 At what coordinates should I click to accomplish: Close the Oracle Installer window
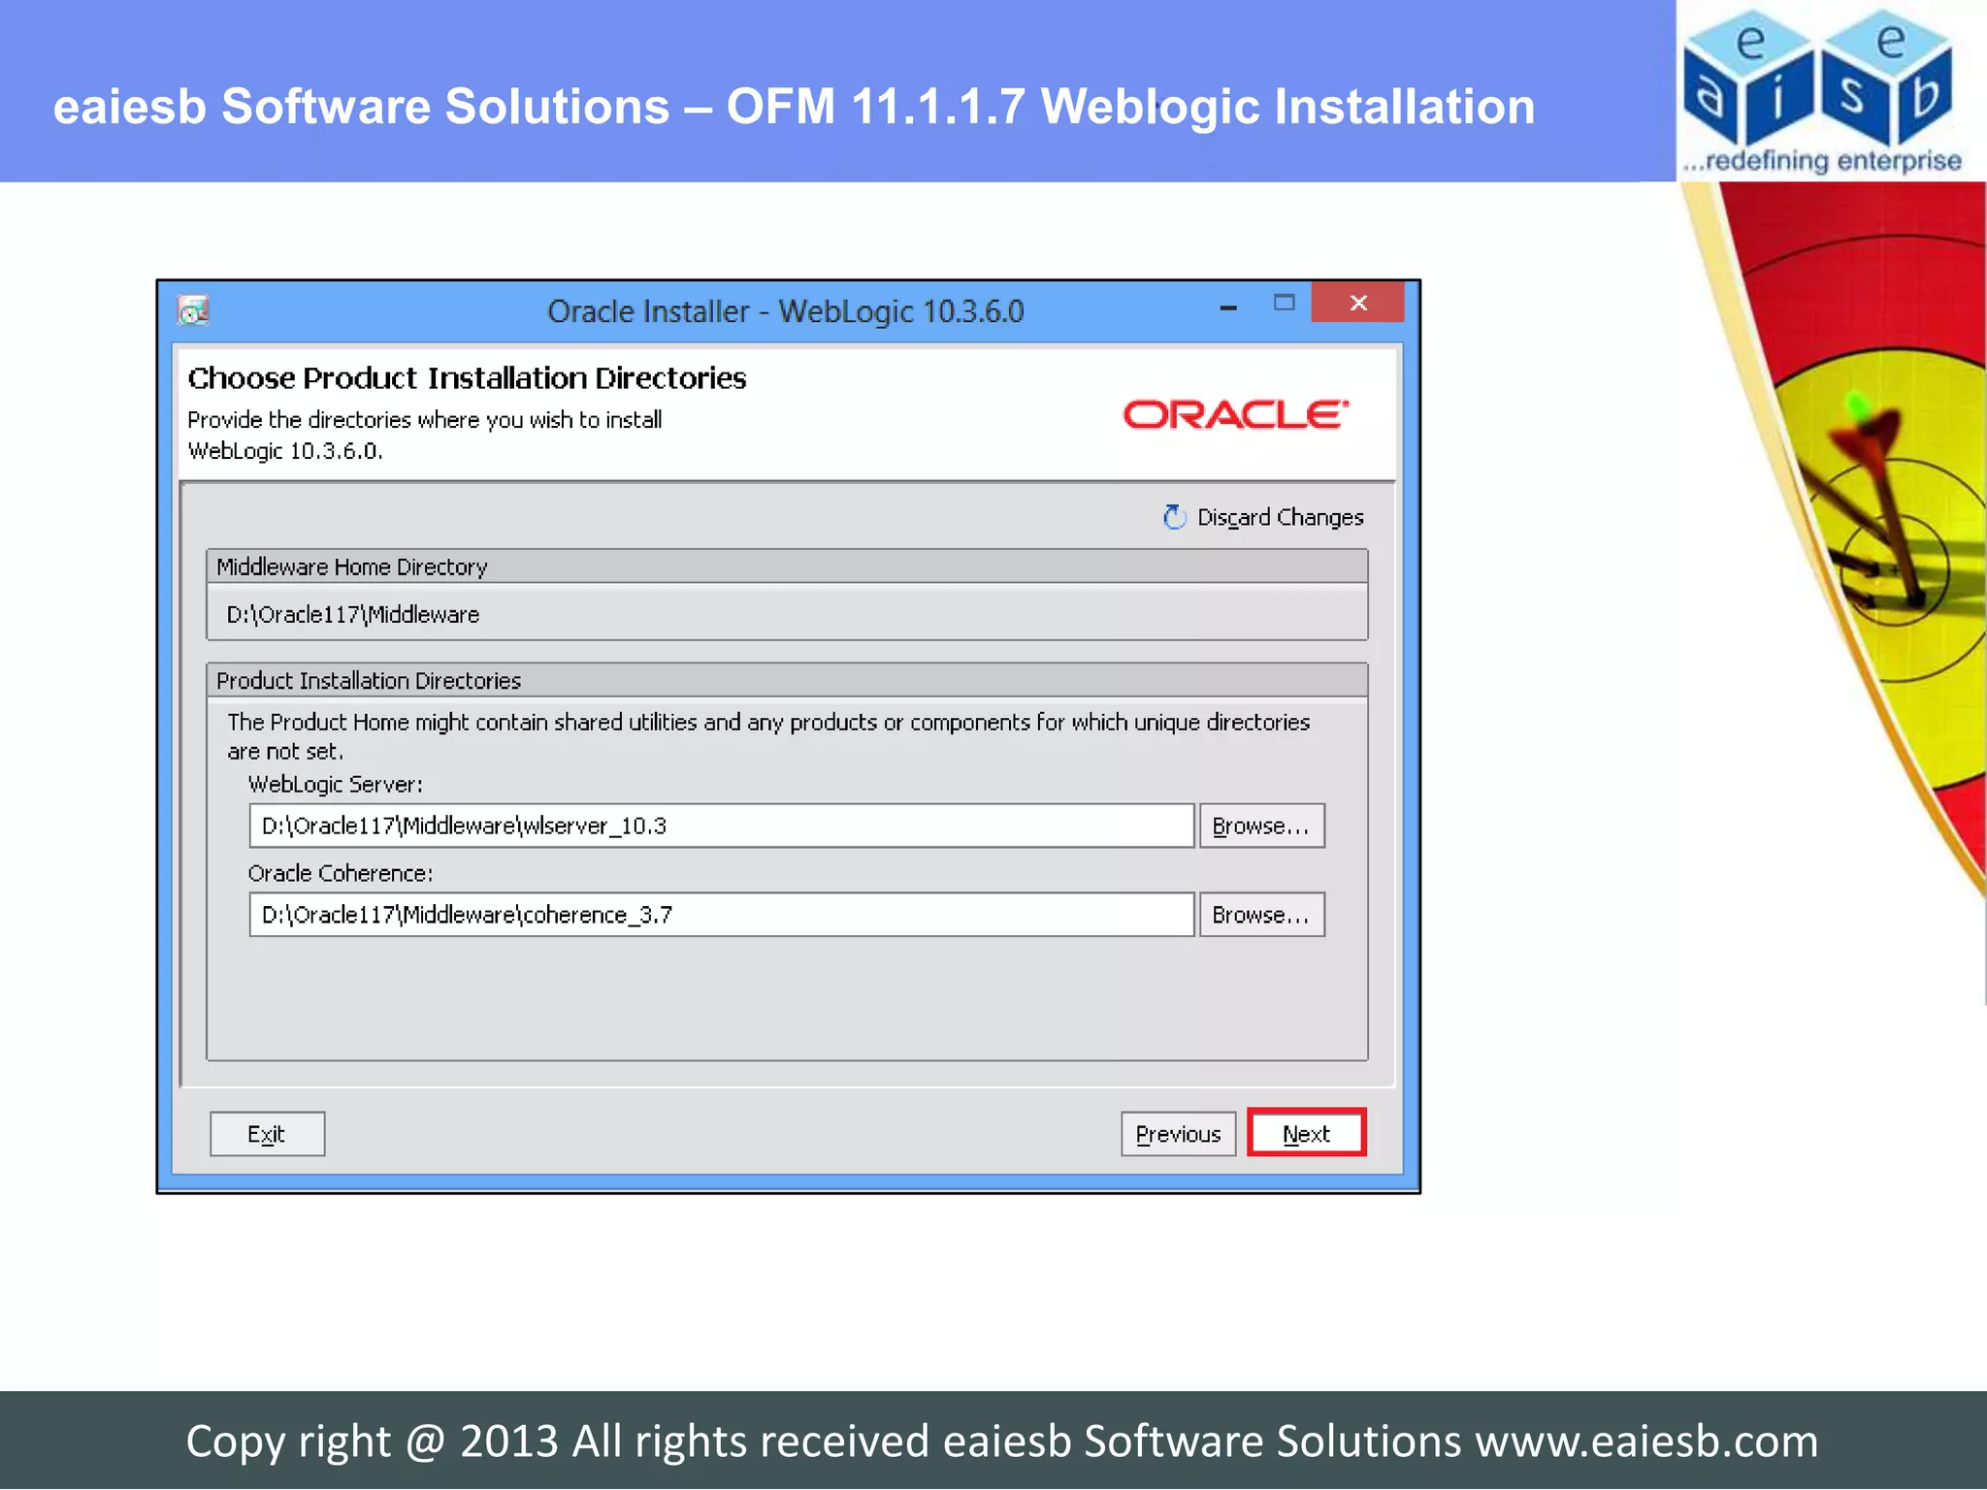click(1358, 303)
